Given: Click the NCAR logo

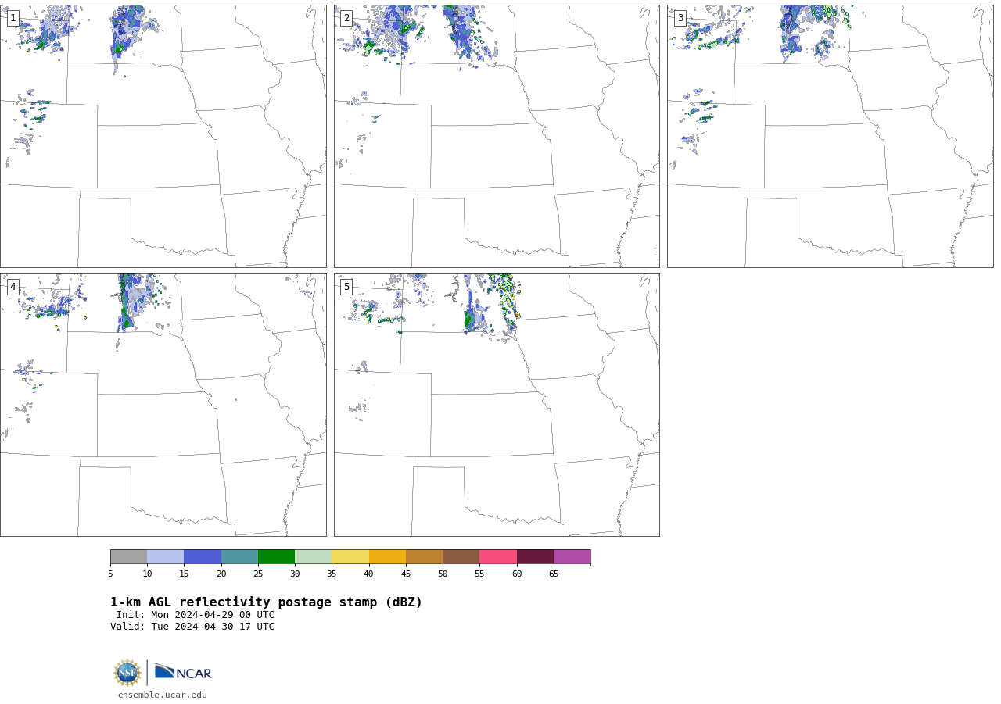Looking at the screenshot, I should (183, 672).
